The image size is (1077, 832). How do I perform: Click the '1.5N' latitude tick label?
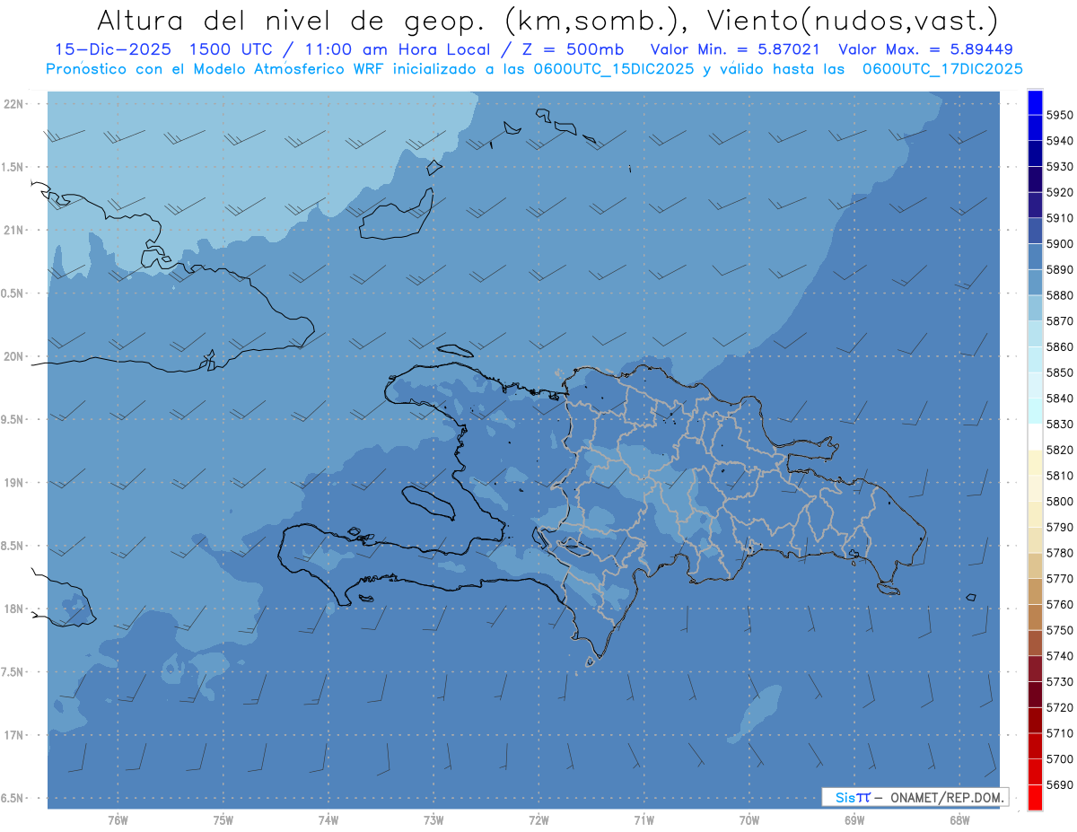(13, 168)
